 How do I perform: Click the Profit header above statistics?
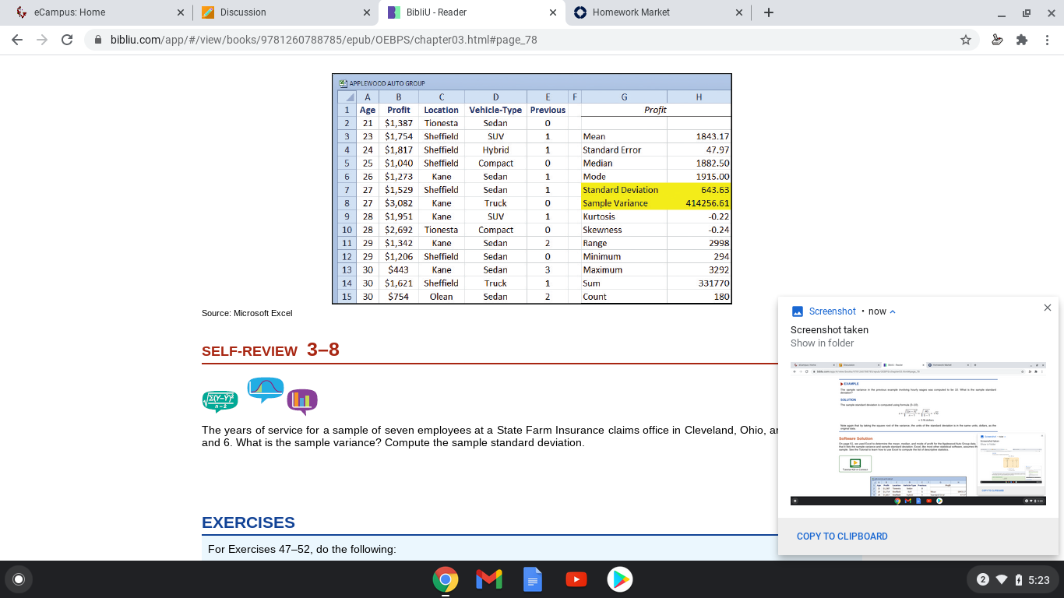point(656,110)
